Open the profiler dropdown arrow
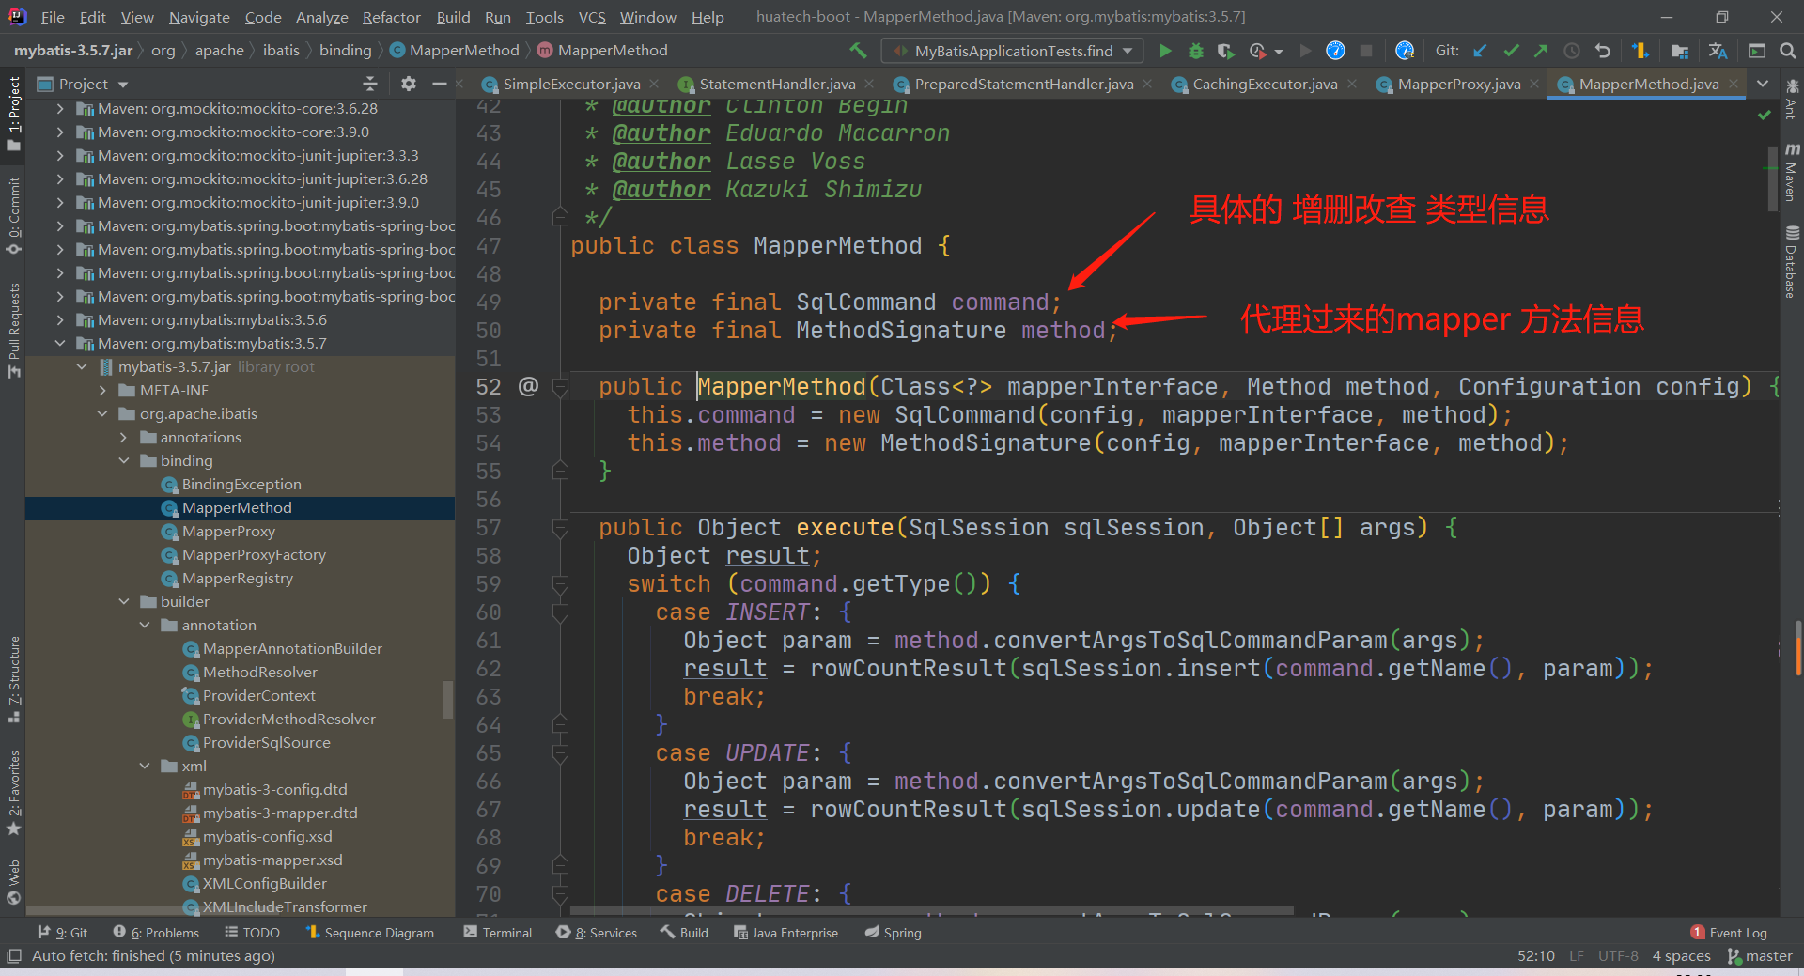Viewport: 1804px width, 976px height. [x=1279, y=52]
